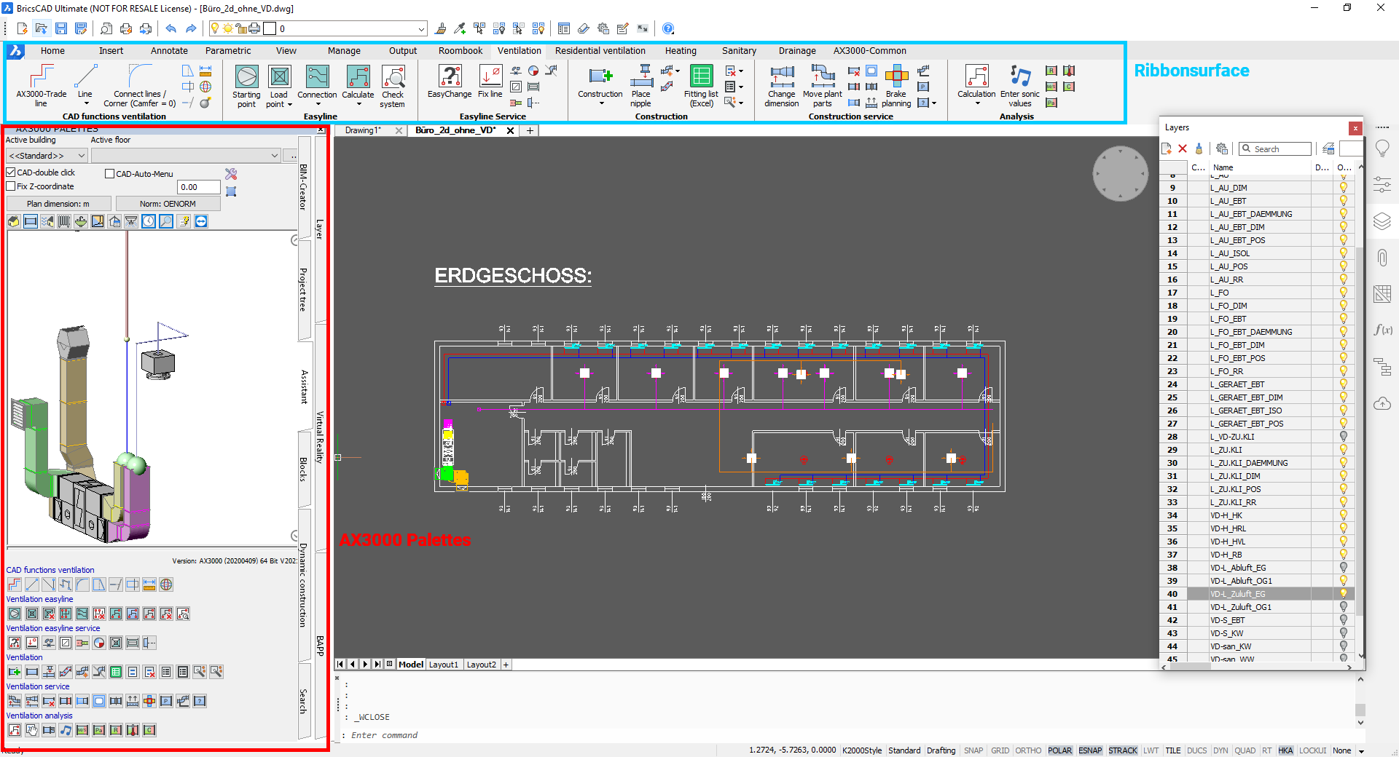Enable CAD-Auto-Menu checkbox
Viewport: 1399px width, 757px height.
coord(110,174)
